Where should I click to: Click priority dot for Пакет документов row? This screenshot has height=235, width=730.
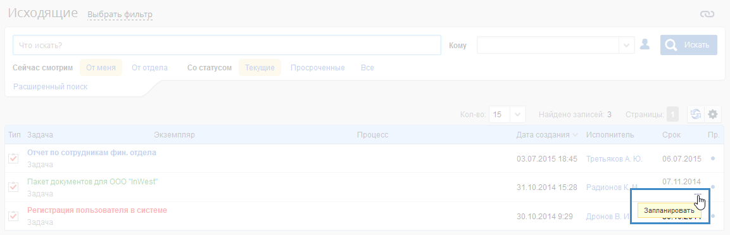pos(713,187)
